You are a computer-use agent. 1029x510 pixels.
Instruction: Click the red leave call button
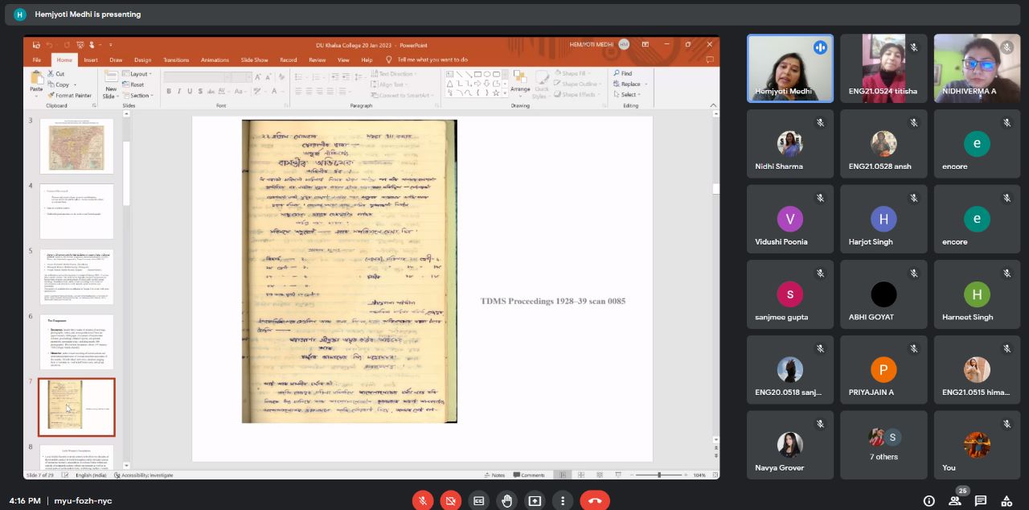(x=594, y=500)
